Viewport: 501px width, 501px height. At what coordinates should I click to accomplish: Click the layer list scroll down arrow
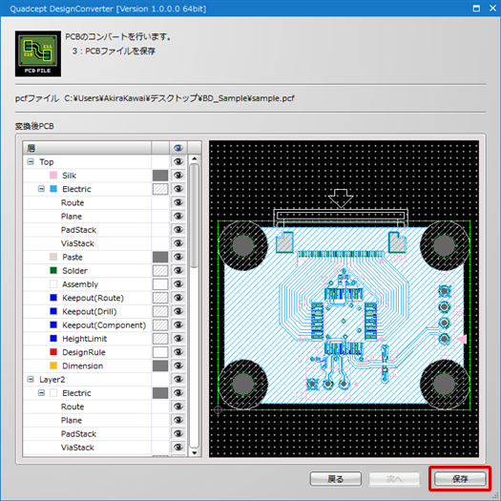pos(195,452)
